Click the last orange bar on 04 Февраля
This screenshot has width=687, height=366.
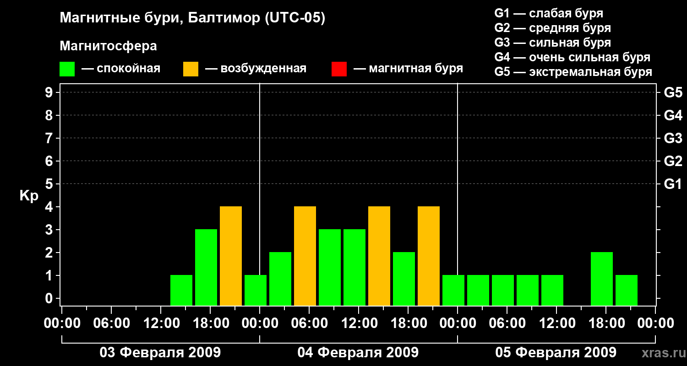pos(429,256)
